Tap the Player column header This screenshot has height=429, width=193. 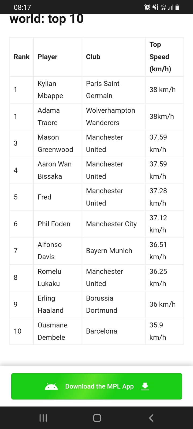[48, 57]
